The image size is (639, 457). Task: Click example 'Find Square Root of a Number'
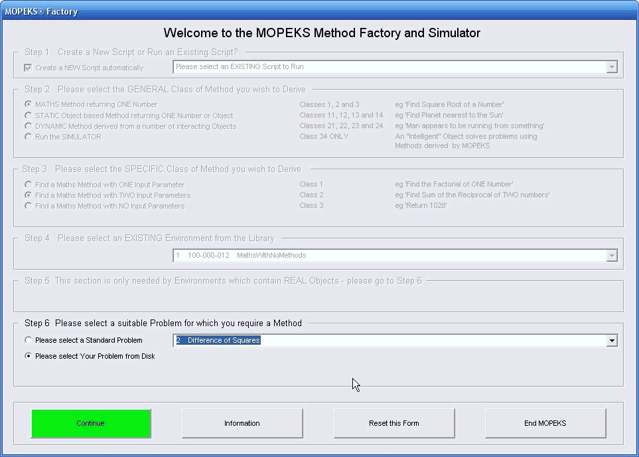[449, 104]
